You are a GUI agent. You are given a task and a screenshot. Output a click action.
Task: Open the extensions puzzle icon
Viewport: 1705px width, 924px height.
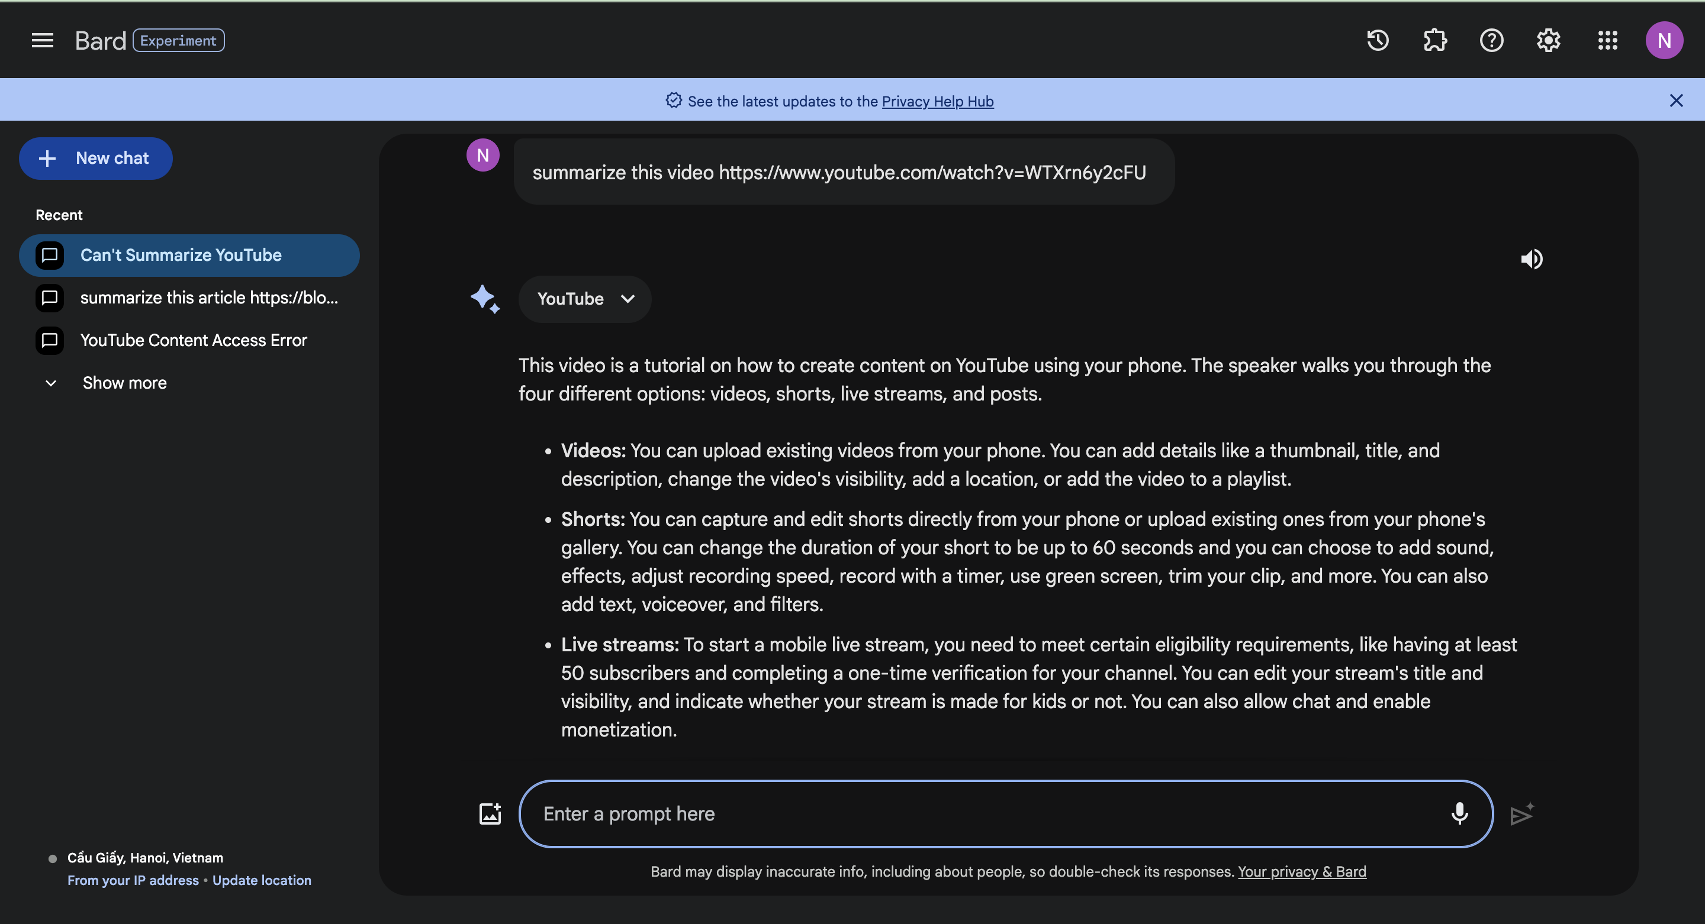(x=1434, y=40)
